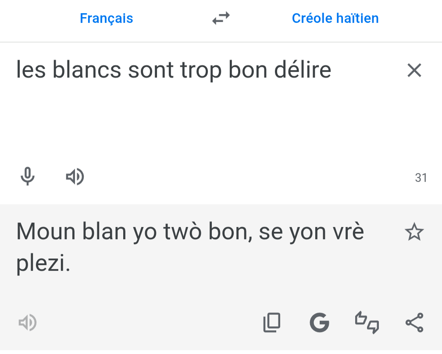The width and height of the screenshot is (442, 354).
Task: Tap the word "plezi." in the translation
Action: click(43, 264)
